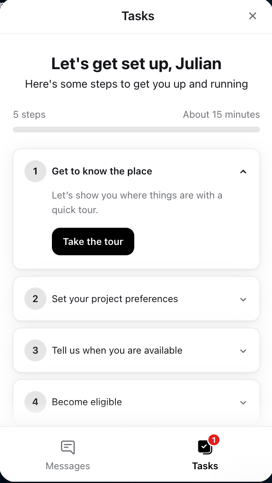This screenshot has height=483, width=272.
Task: Click the step 2 number circle
Action: (35, 299)
